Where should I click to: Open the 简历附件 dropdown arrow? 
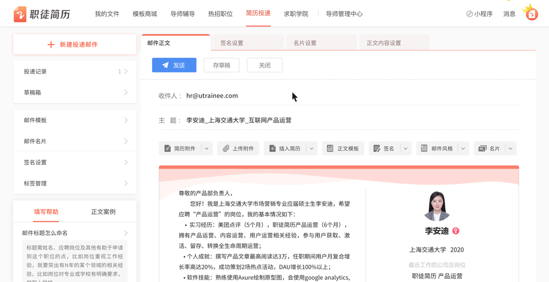[x=206, y=148]
